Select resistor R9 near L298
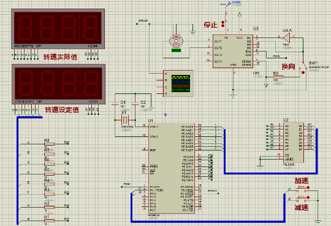Image resolution: width=331 pixels, height=226 pixels. tap(278, 77)
